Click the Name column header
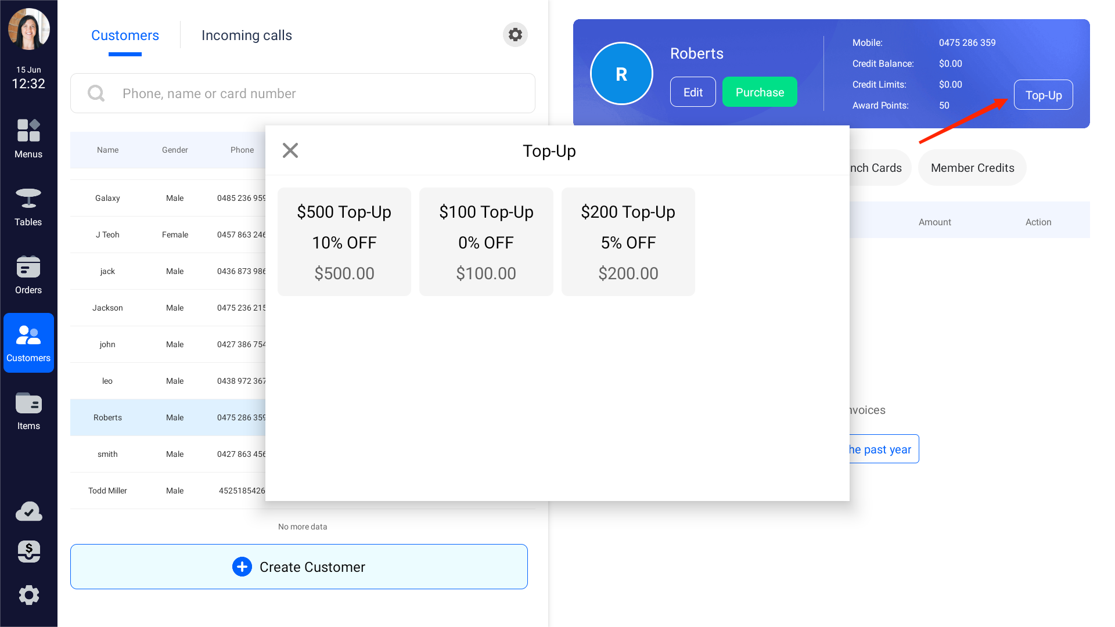Viewport: 1115px width, 627px height. (x=107, y=150)
